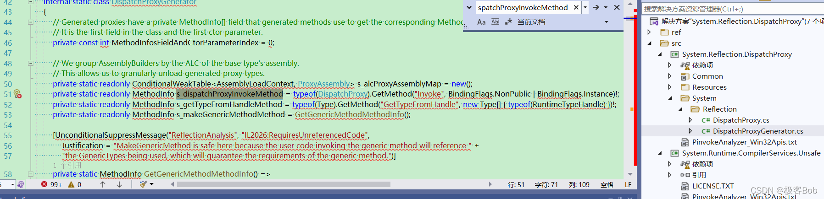Click the C# project icon of System.Reflection.DispatchProxy

click(674, 54)
